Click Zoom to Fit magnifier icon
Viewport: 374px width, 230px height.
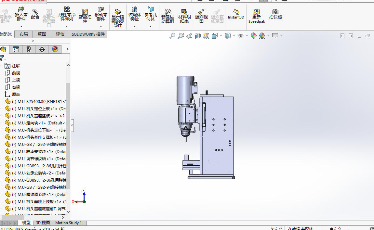tap(172, 36)
